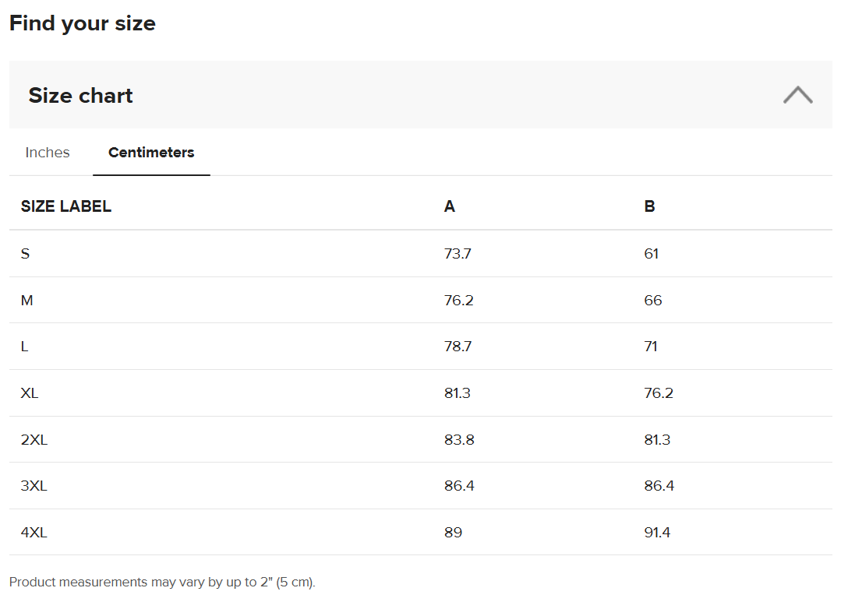Select the Centimeters tab
The image size is (848, 609).
(151, 153)
